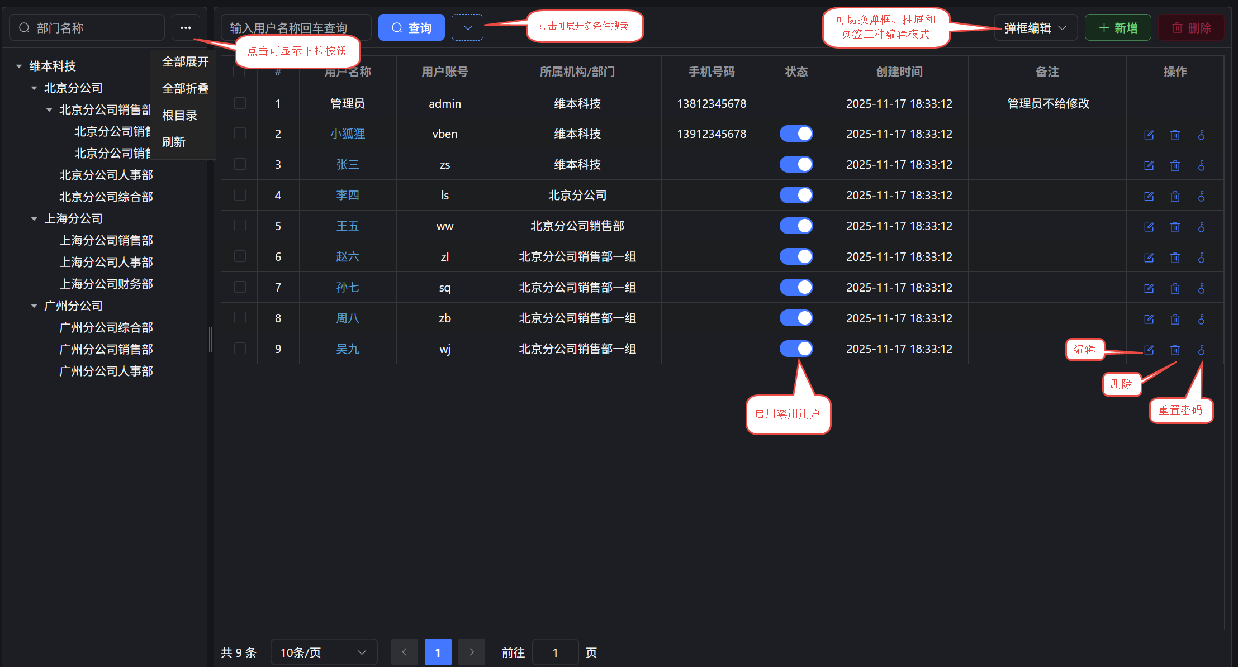Click delete trash icon for user 张三
The image size is (1238, 667).
pyautogui.click(x=1175, y=165)
